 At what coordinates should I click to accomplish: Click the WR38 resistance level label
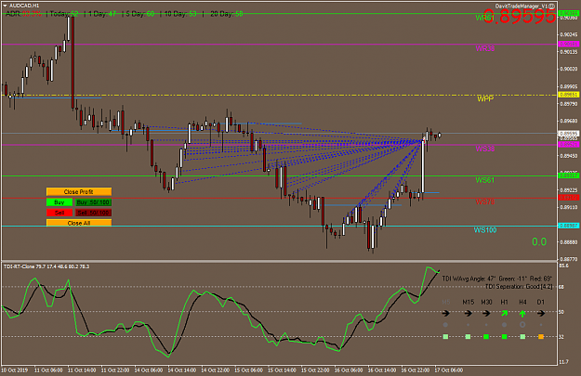click(485, 48)
